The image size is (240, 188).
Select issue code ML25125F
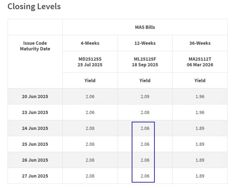(145, 59)
